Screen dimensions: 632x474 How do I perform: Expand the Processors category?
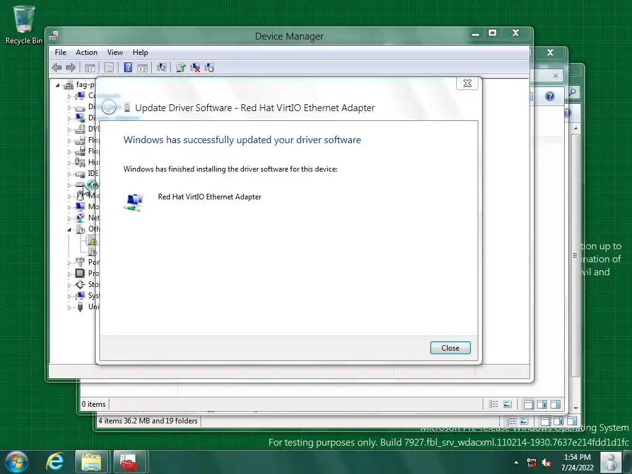pos(69,274)
